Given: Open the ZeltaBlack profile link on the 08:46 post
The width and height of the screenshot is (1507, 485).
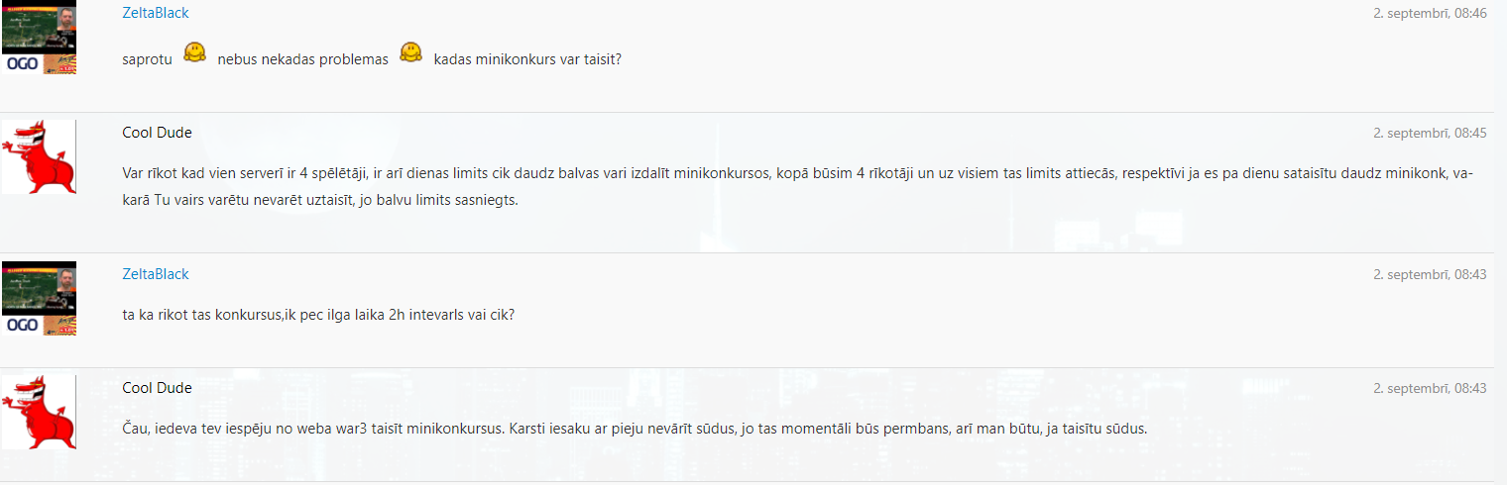Looking at the screenshot, I should pyautogui.click(x=156, y=13).
